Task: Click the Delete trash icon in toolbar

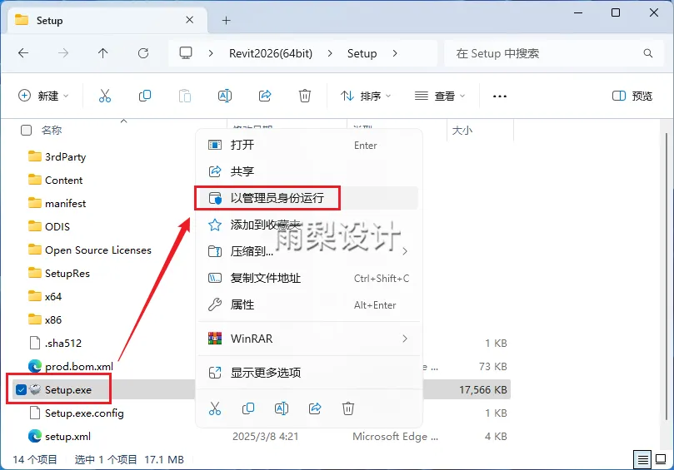Action: [305, 96]
